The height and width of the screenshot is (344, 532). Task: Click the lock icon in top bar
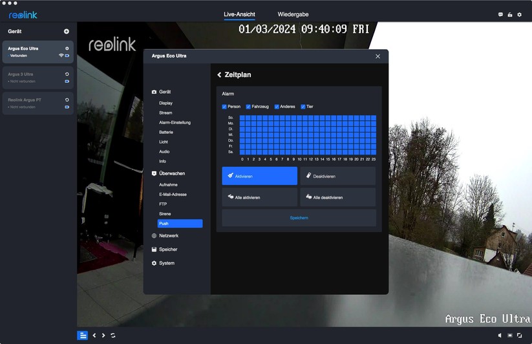tap(510, 15)
